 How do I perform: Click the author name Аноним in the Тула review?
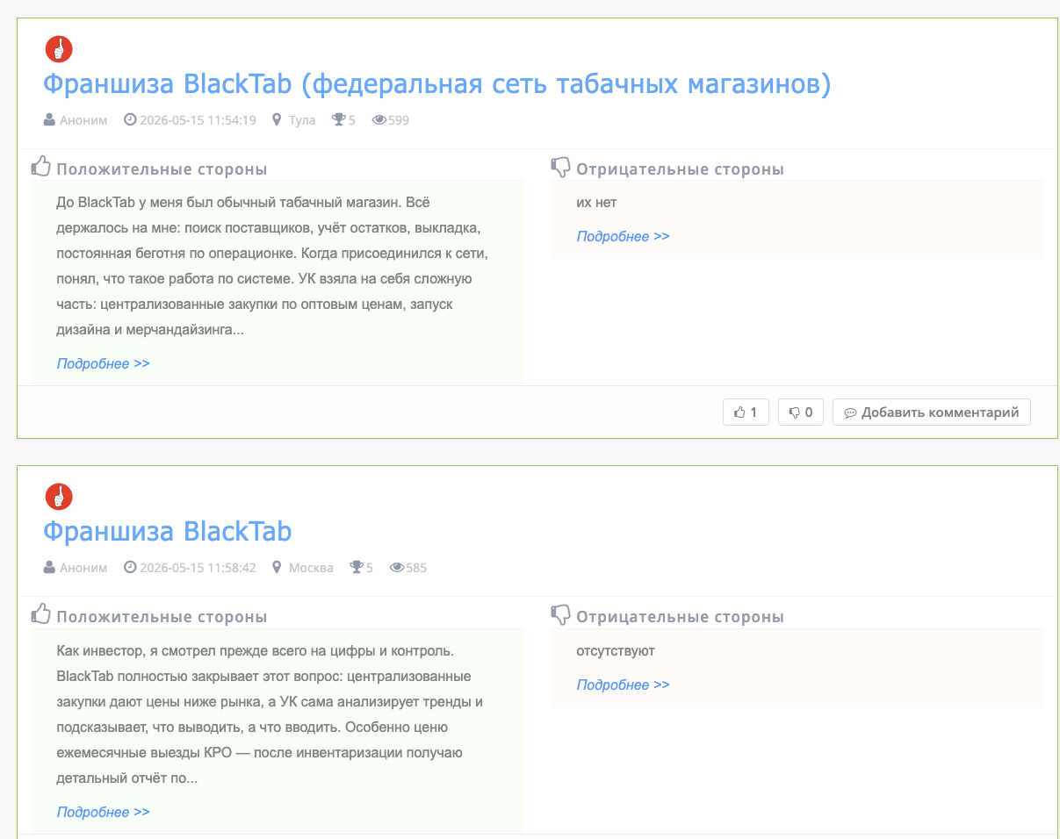(83, 120)
